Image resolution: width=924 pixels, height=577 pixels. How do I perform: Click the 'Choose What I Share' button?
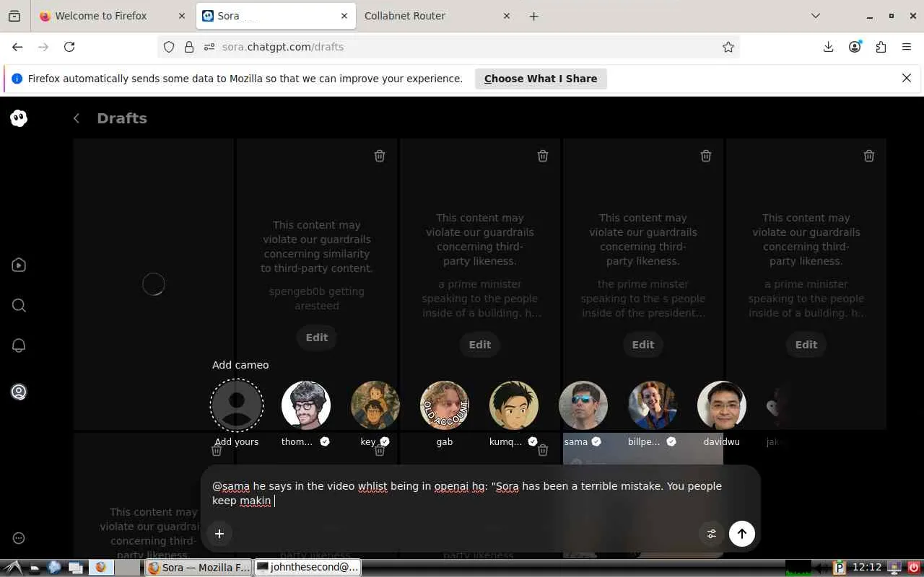pos(541,79)
